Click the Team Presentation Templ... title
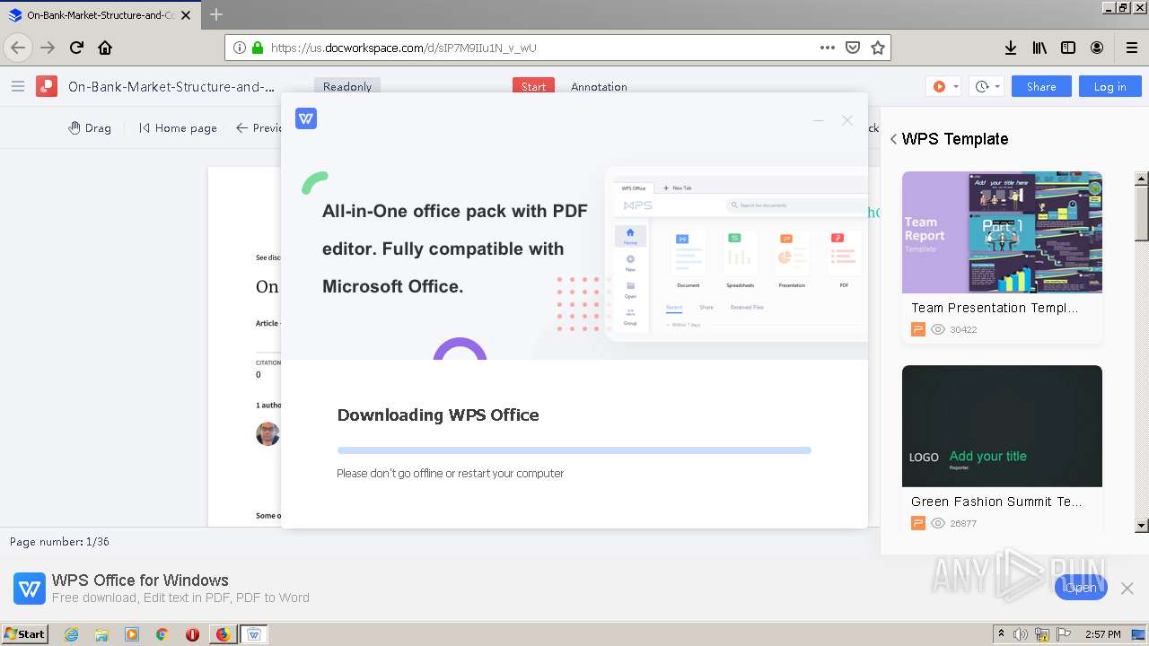Image resolution: width=1149 pixels, height=646 pixels. tap(995, 307)
